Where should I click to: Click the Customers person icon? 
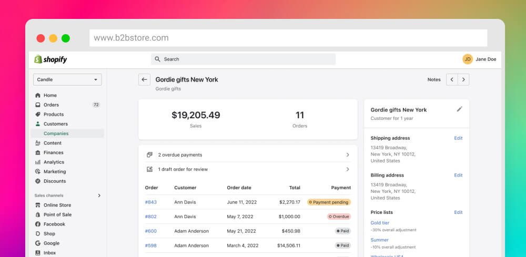pos(38,124)
